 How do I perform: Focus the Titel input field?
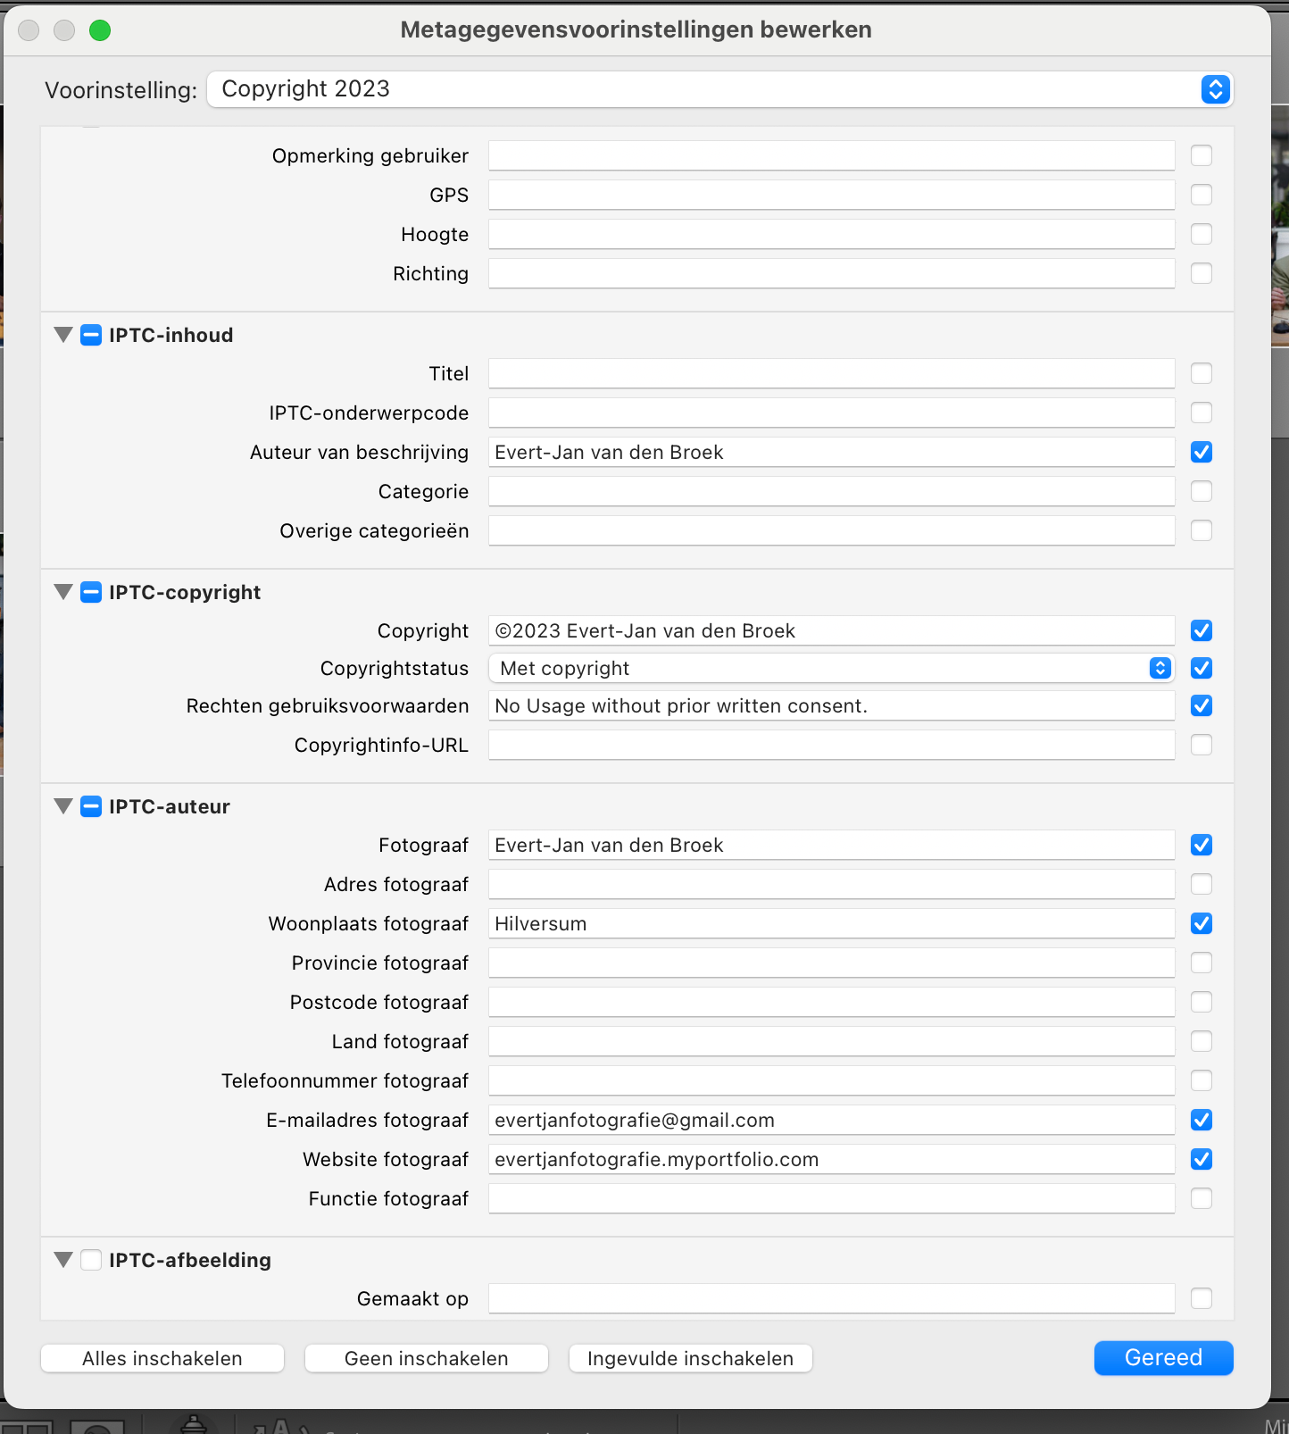point(831,373)
